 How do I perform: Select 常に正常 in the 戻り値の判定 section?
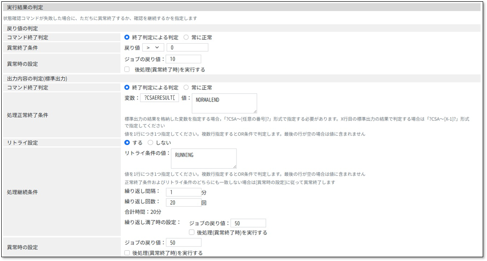click(186, 37)
